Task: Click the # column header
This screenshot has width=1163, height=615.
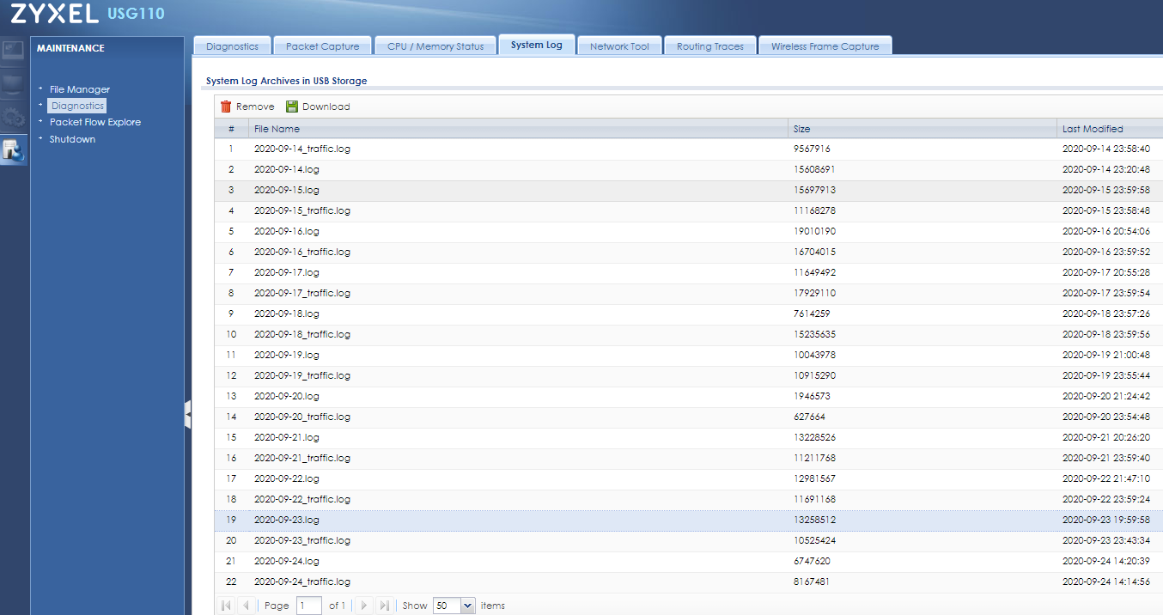Action: (x=231, y=129)
